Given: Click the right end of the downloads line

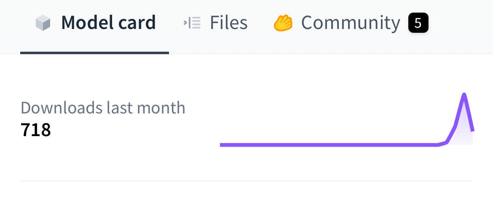Looking at the screenshot, I should click(472, 130).
